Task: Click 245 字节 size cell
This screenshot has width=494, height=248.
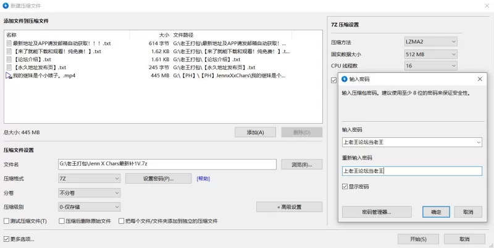Action: tap(159, 67)
